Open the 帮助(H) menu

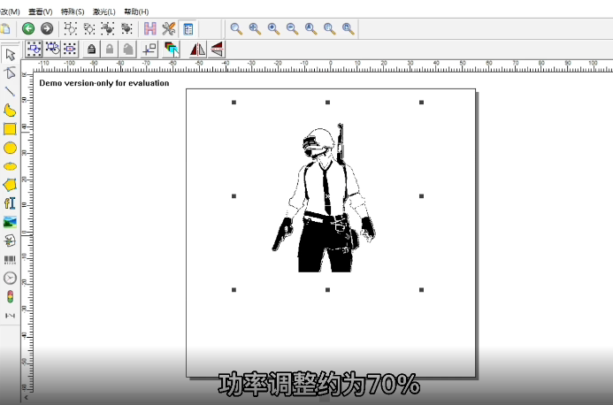(136, 11)
